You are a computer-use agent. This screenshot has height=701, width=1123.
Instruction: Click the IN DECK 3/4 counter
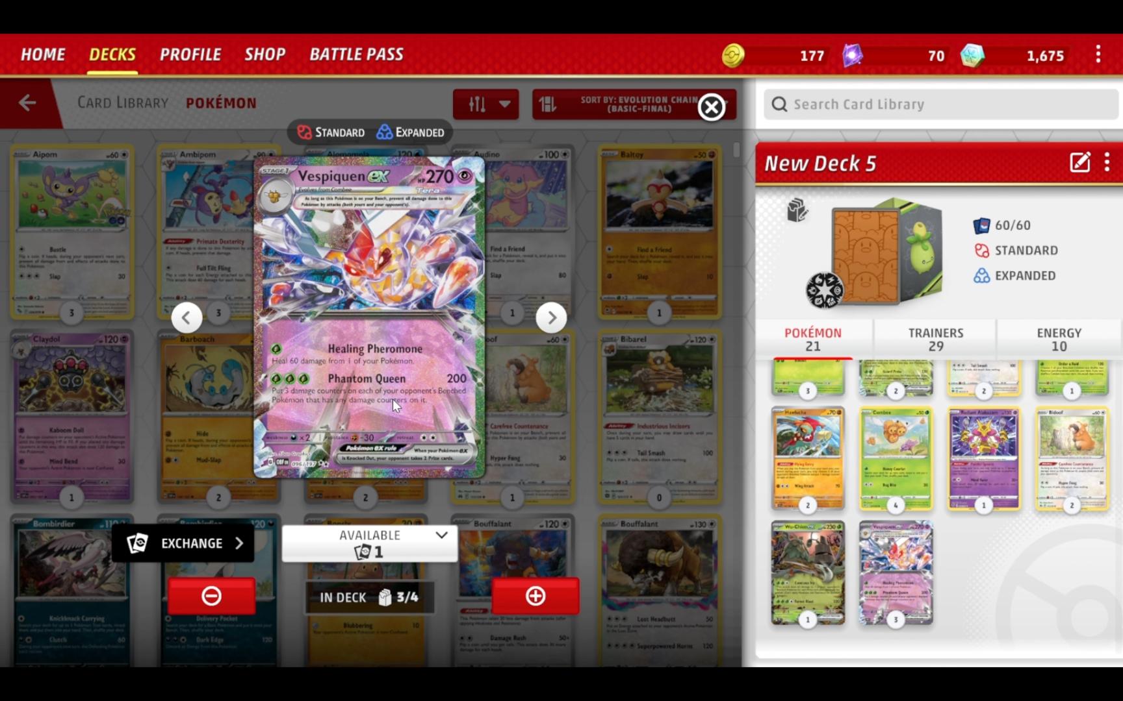pos(369,597)
